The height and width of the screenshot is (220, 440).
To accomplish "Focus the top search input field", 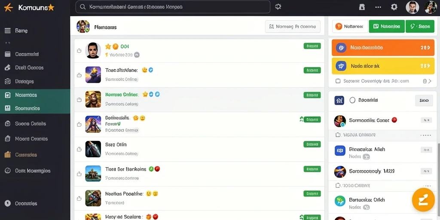I will click(173, 7).
